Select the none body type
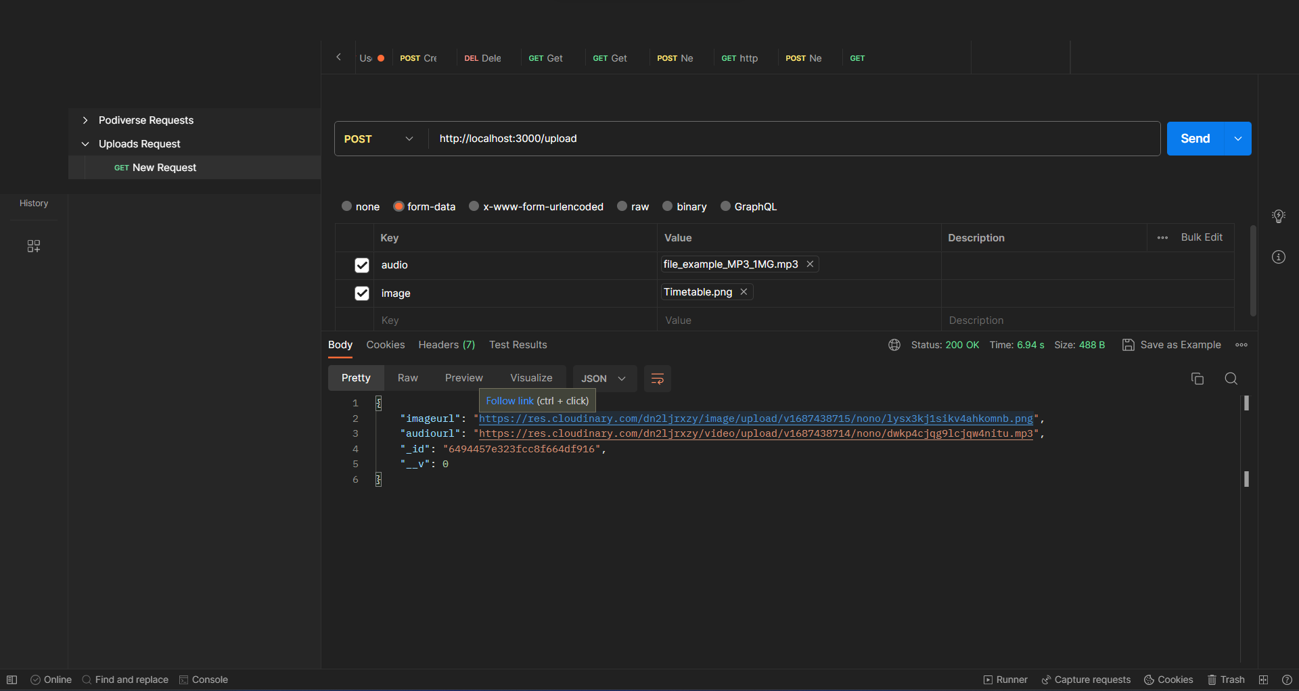Screen dimensions: 1299x691 pyautogui.click(x=346, y=206)
